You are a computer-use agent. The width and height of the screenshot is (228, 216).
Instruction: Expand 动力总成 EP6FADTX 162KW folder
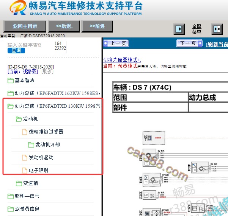[58, 93]
